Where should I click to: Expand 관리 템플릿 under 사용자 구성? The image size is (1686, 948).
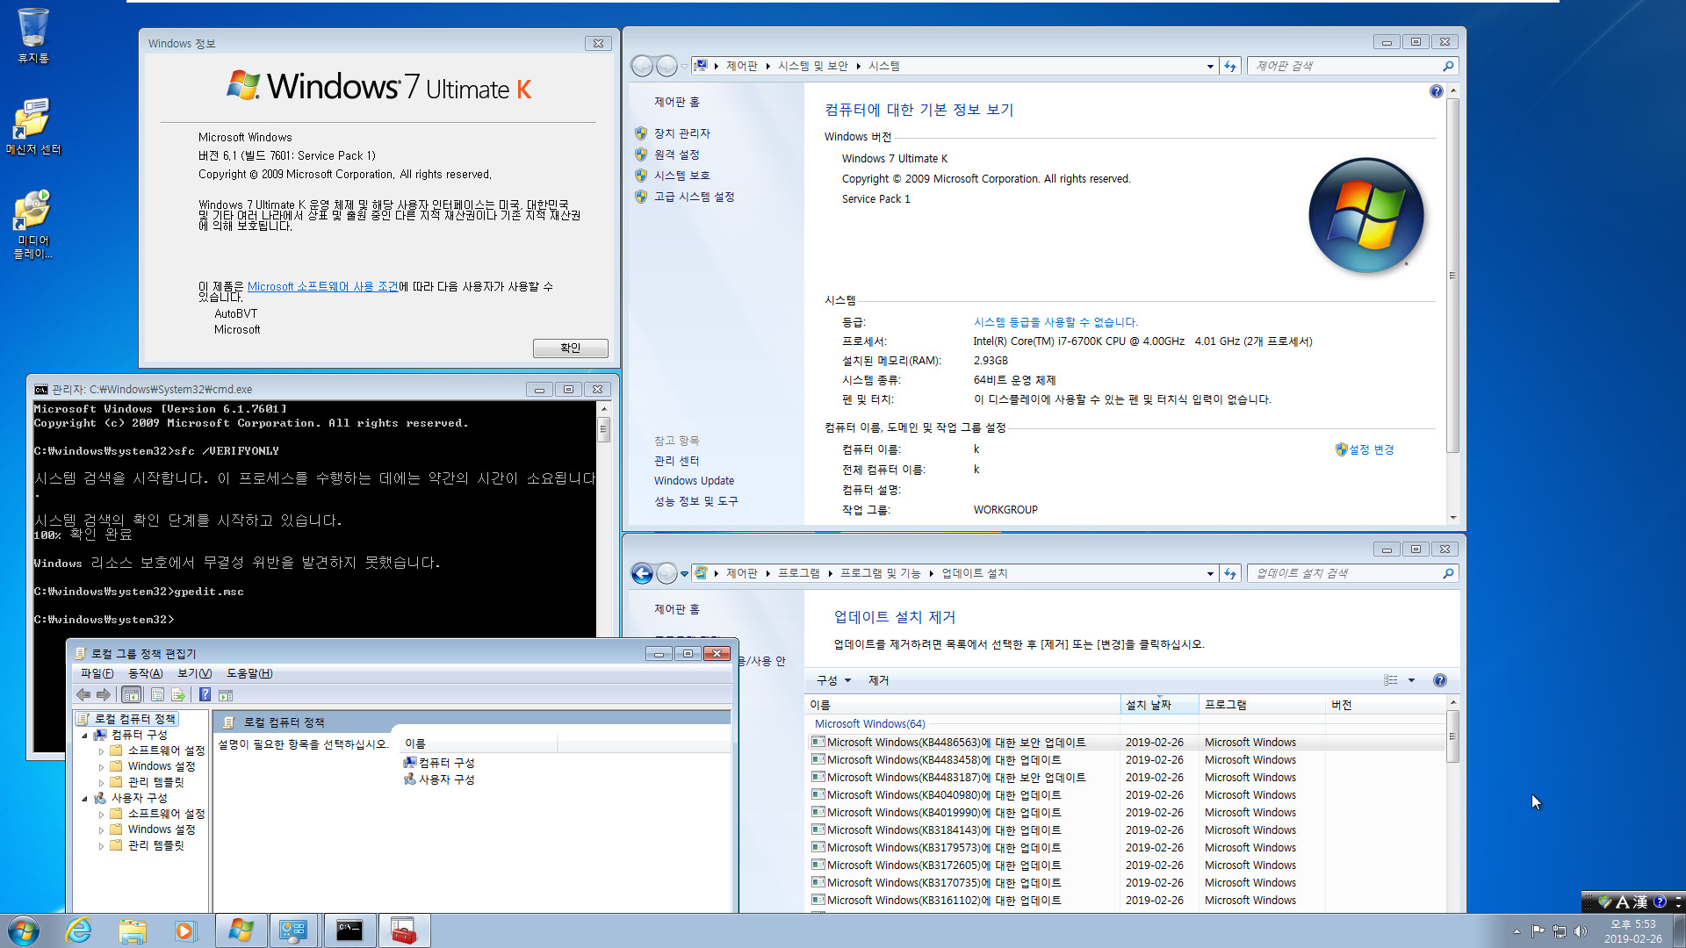101,846
